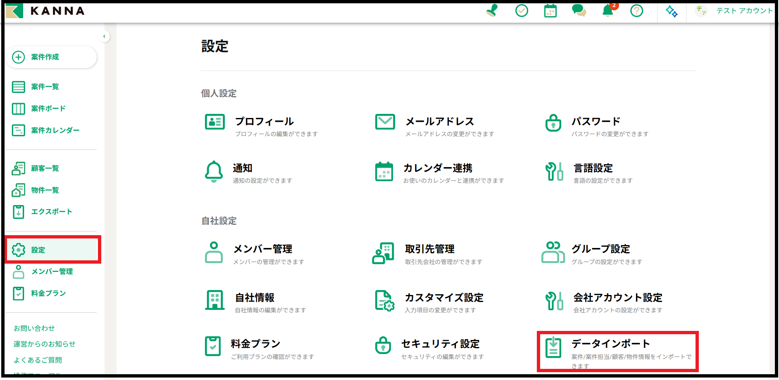Screen dimensions: 779x380
Task: Select 案件一覧 in the sidebar
Action: pyautogui.click(x=45, y=87)
